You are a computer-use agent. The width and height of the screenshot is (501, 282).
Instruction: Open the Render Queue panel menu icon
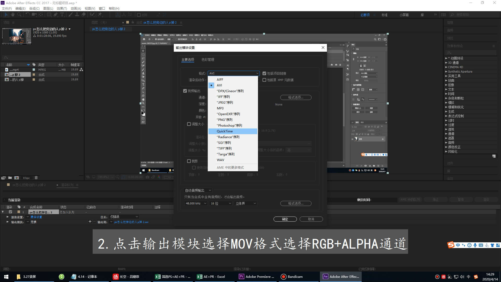coord(77,185)
